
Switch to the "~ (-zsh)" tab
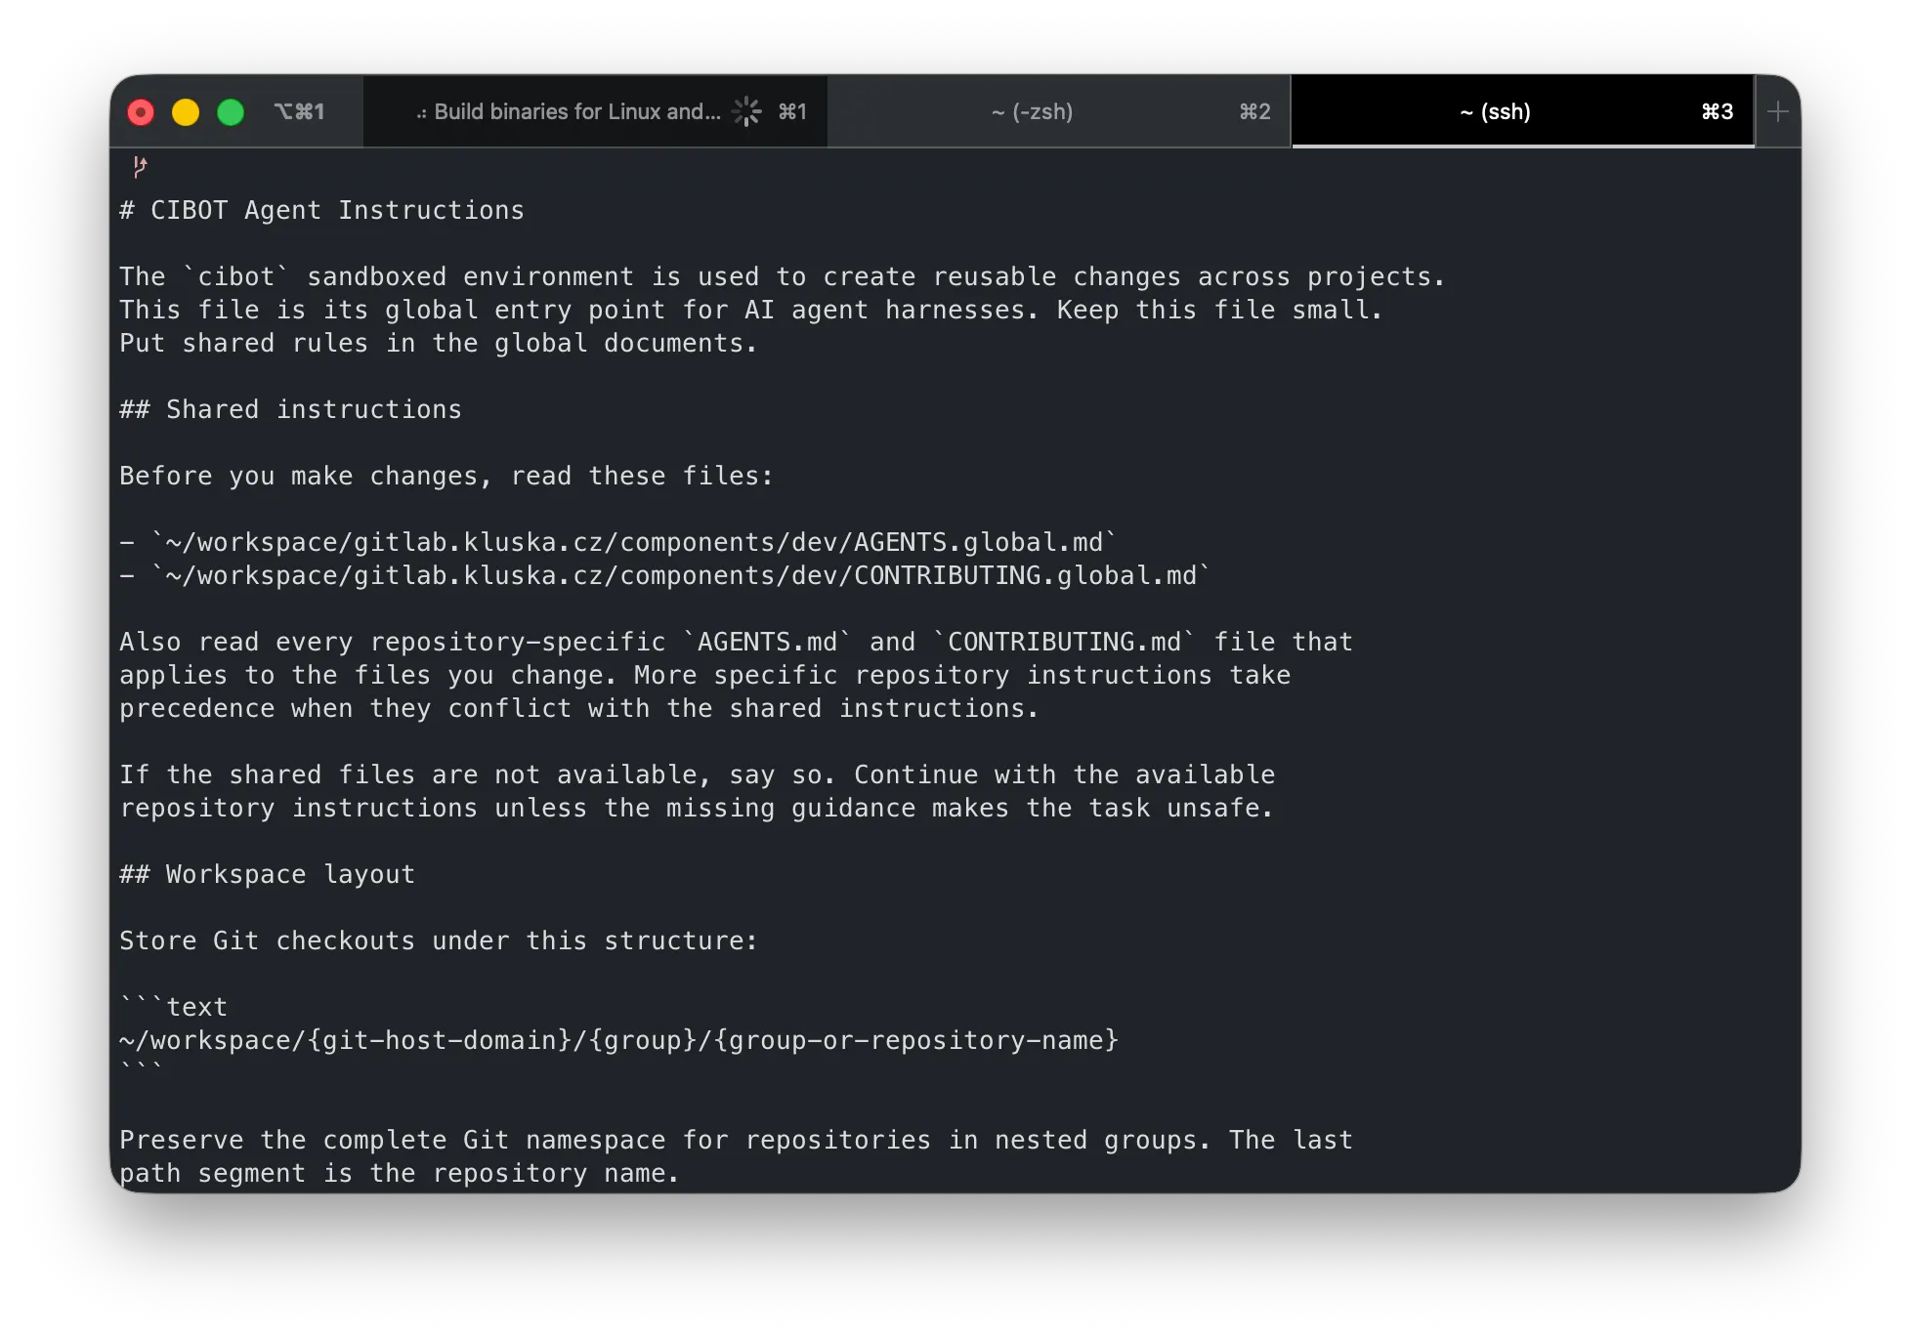[x=1059, y=111]
